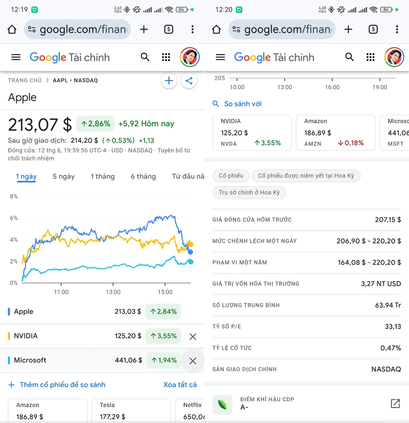The width and height of the screenshot is (409, 423).
Task: Share the Apple stock page
Action: (189, 81)
